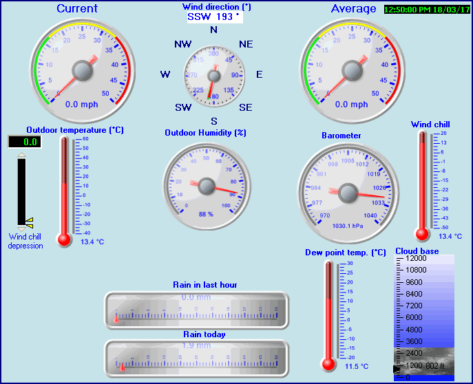Screen dimensions: 473x384
Task: Click the Barometer label
Action: [x=341, y=136]
